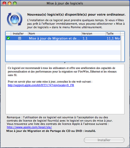Click the Installer column header

coord(19,34)
